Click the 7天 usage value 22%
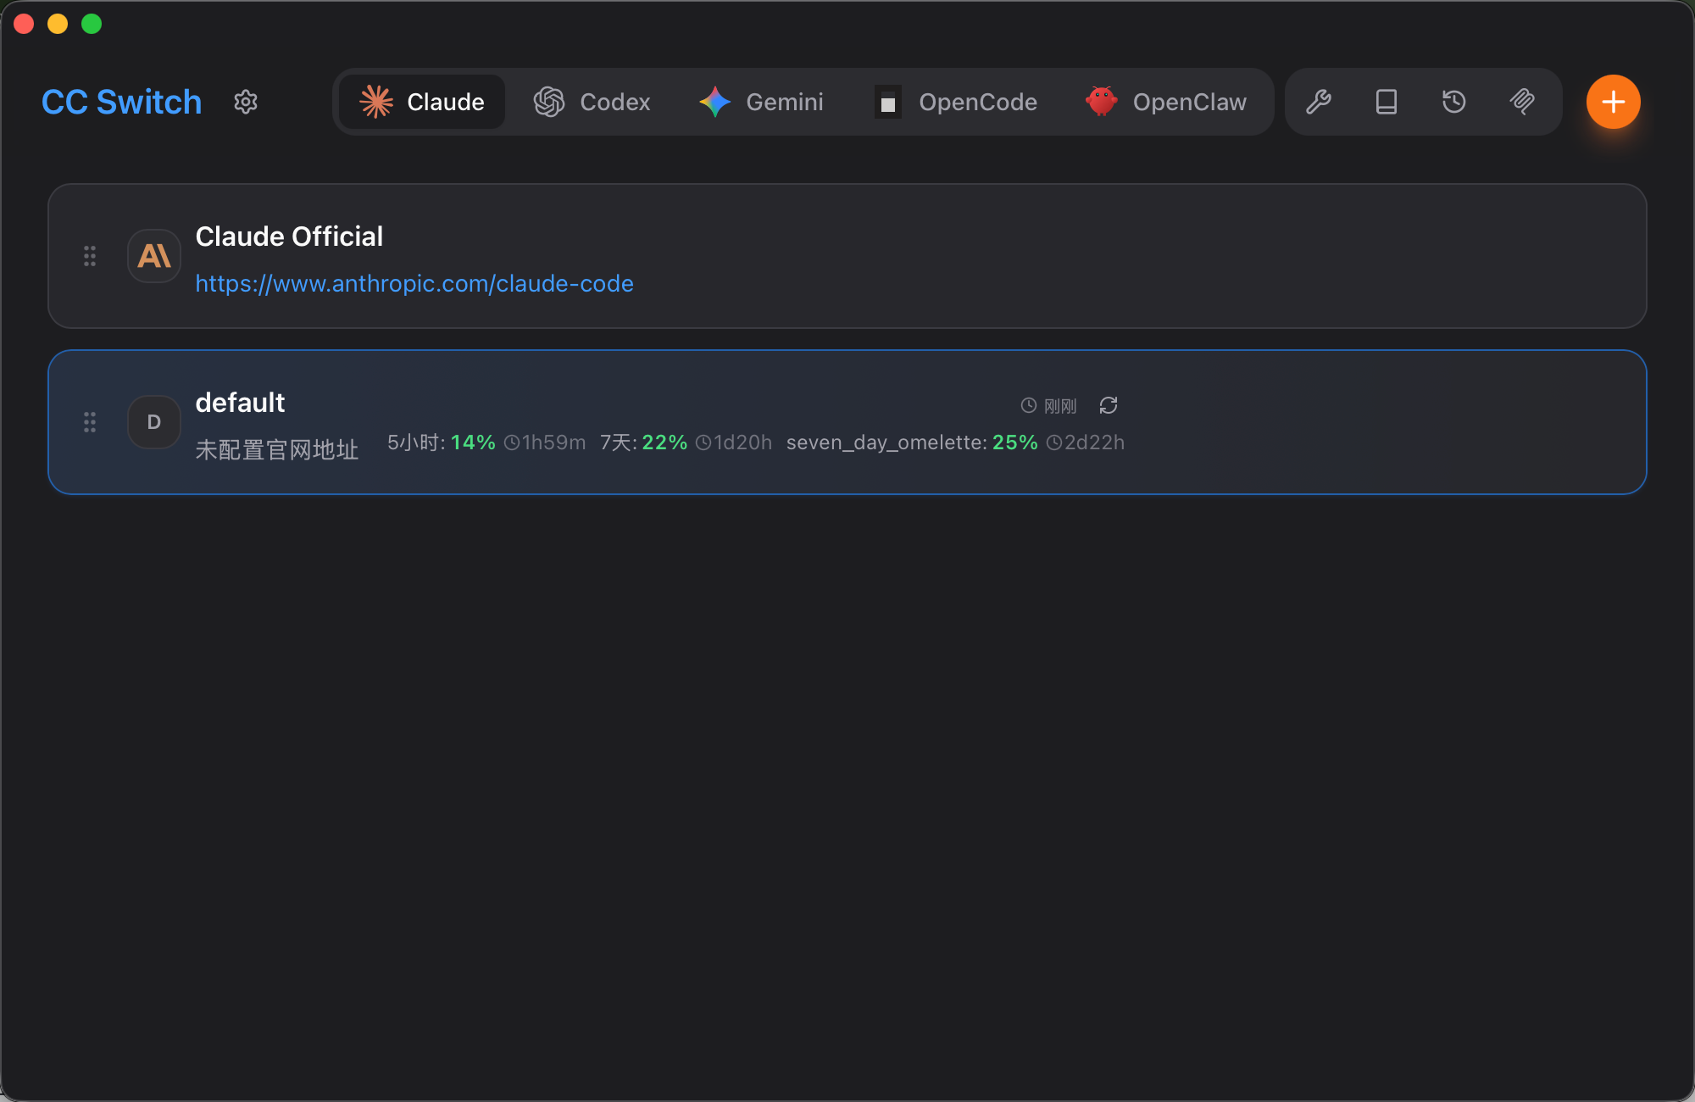Viewport: 1695px width, 1102px height. point(664,442)
